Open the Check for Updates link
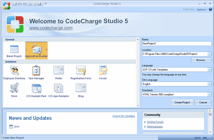Viewport: 214px width, 140px height. pyautogui.click(x=123, y=116)
